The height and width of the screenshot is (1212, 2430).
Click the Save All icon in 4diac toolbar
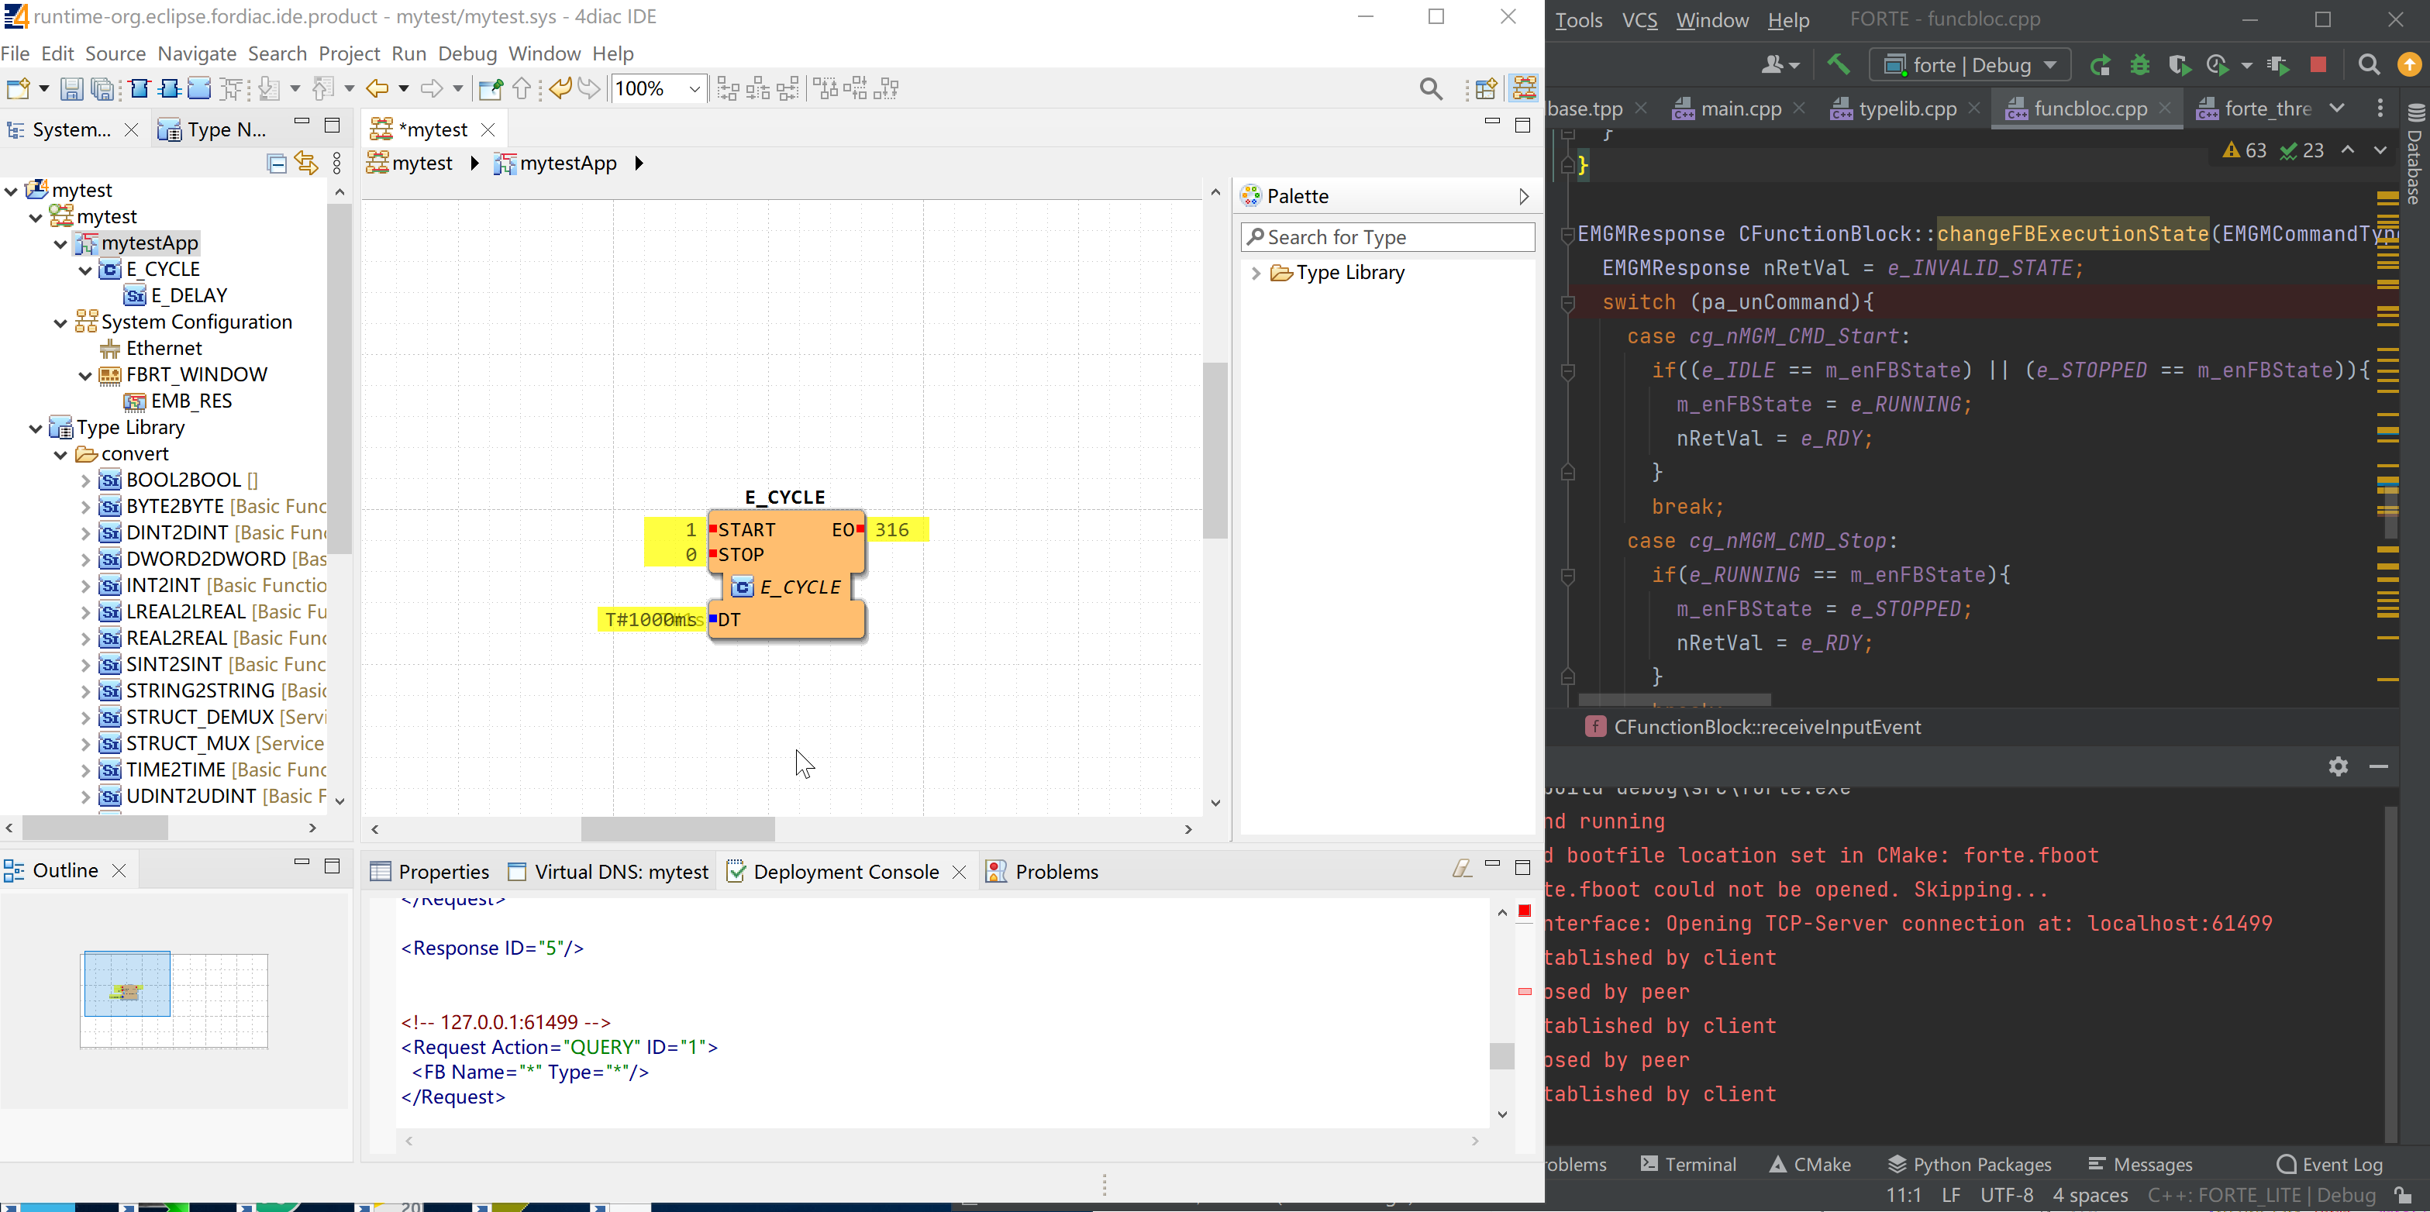pyautogui.click(x=102, y=90)
